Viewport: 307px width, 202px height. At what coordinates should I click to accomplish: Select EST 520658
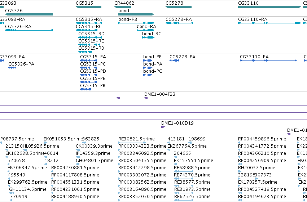tap(9, 164)
